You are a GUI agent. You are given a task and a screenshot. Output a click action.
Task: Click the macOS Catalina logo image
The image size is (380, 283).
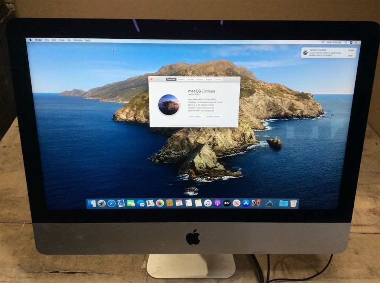[x=169, y=105]
